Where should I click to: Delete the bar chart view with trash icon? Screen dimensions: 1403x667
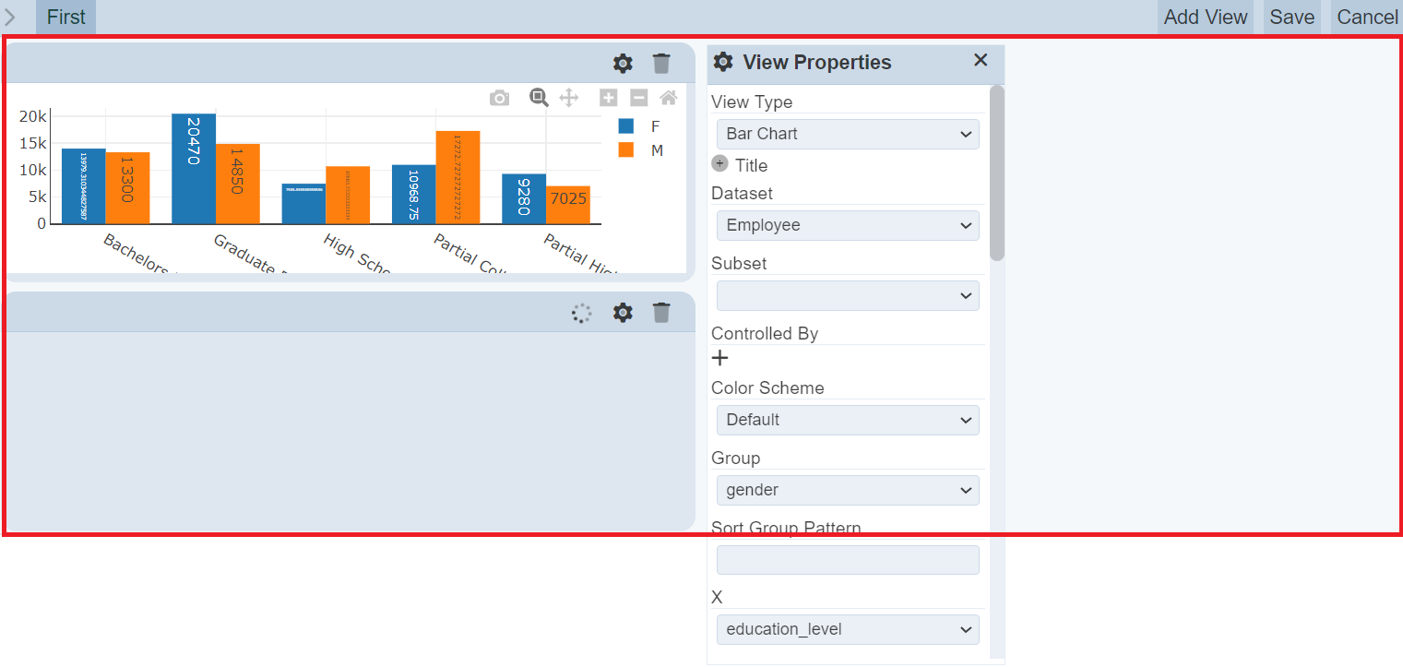[x=661, y=64]
